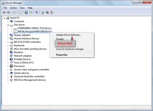This screenshot has width=153, height=111.
Task: Select Sound, video and game controllers
Action: click(32, 70)
